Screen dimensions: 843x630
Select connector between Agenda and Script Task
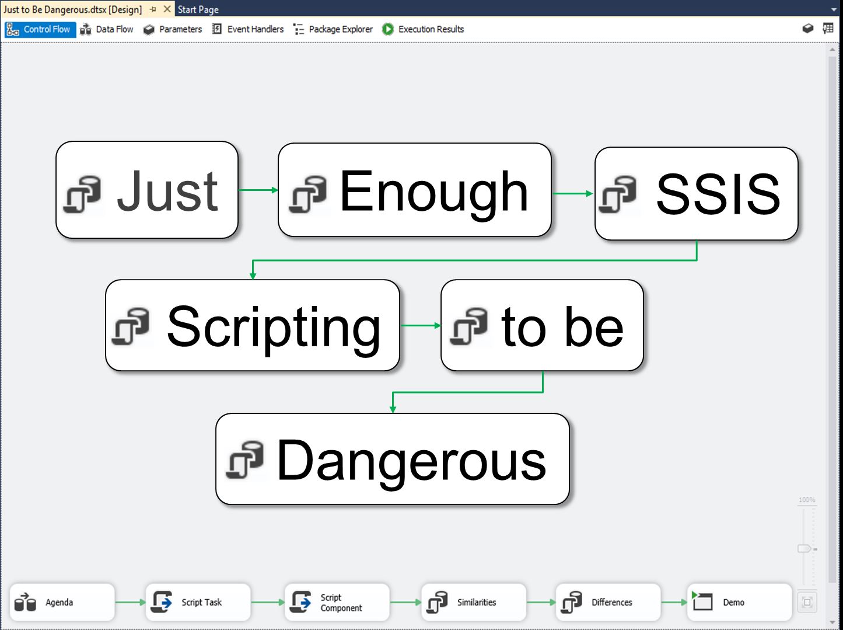130,602
